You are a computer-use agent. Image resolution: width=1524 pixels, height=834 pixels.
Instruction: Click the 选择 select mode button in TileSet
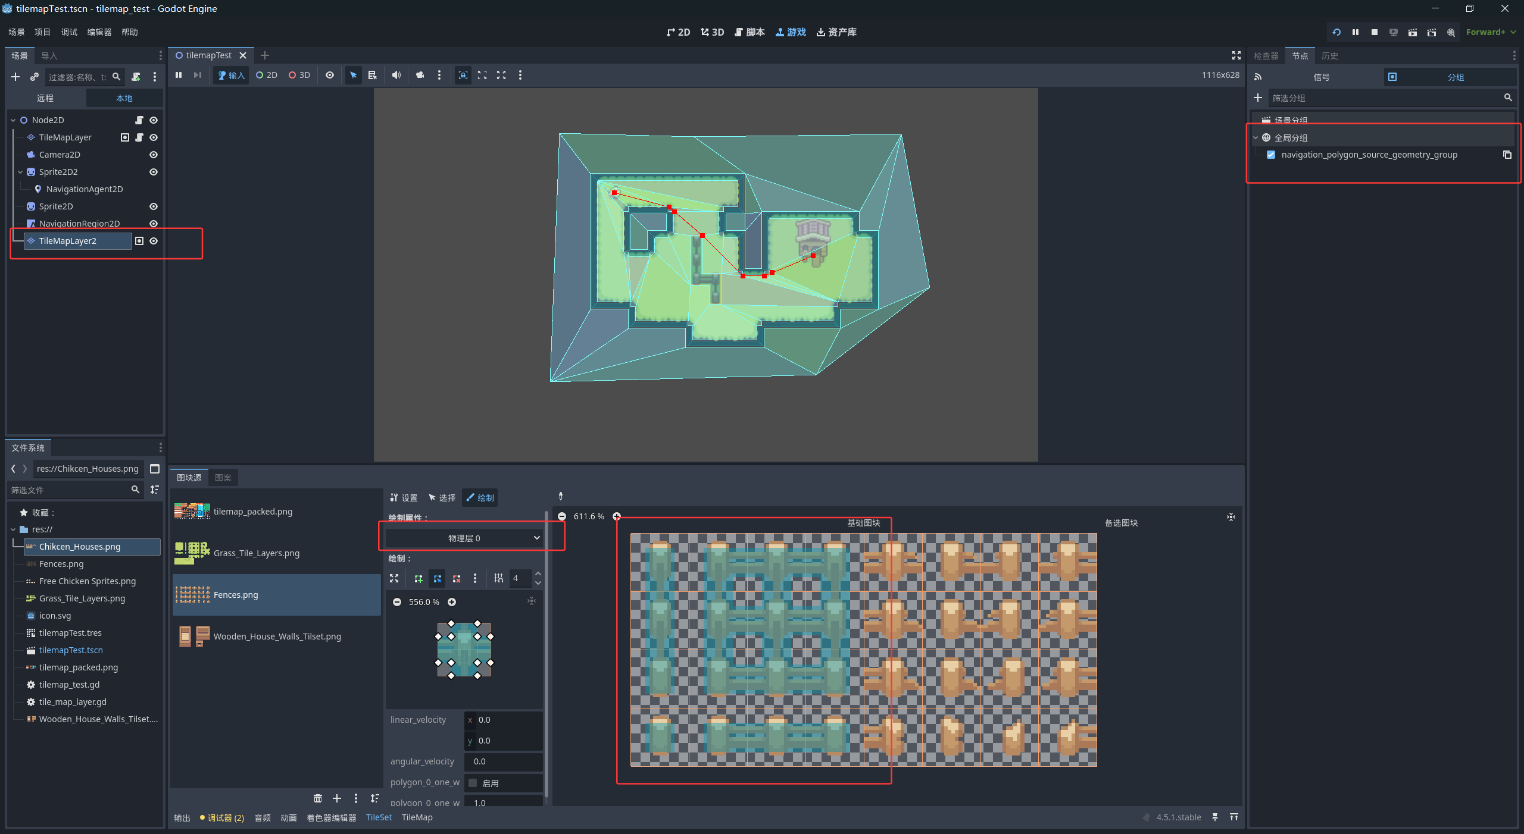[442, 498]
